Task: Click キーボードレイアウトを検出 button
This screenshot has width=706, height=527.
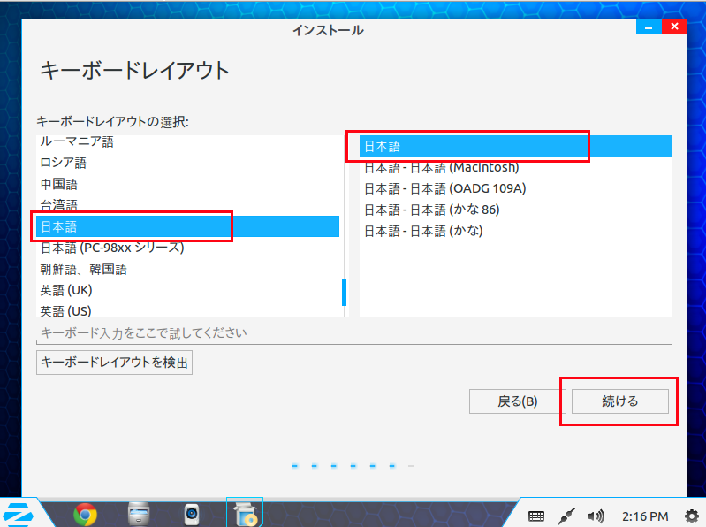Action: point(114,363)
